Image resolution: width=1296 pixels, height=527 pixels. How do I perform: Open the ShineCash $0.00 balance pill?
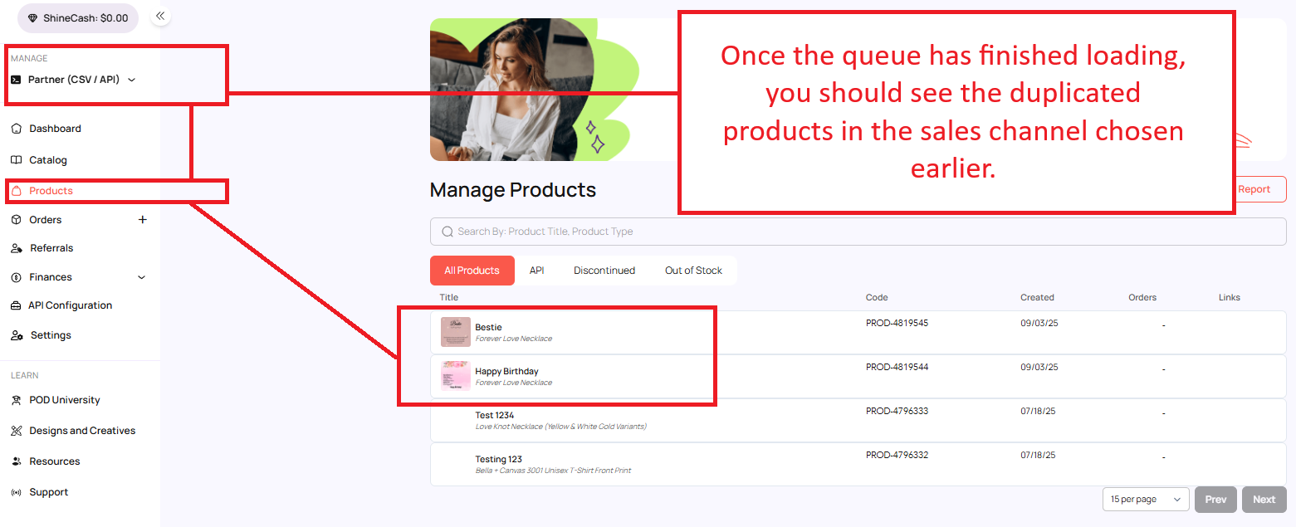[x=78, y=17]
